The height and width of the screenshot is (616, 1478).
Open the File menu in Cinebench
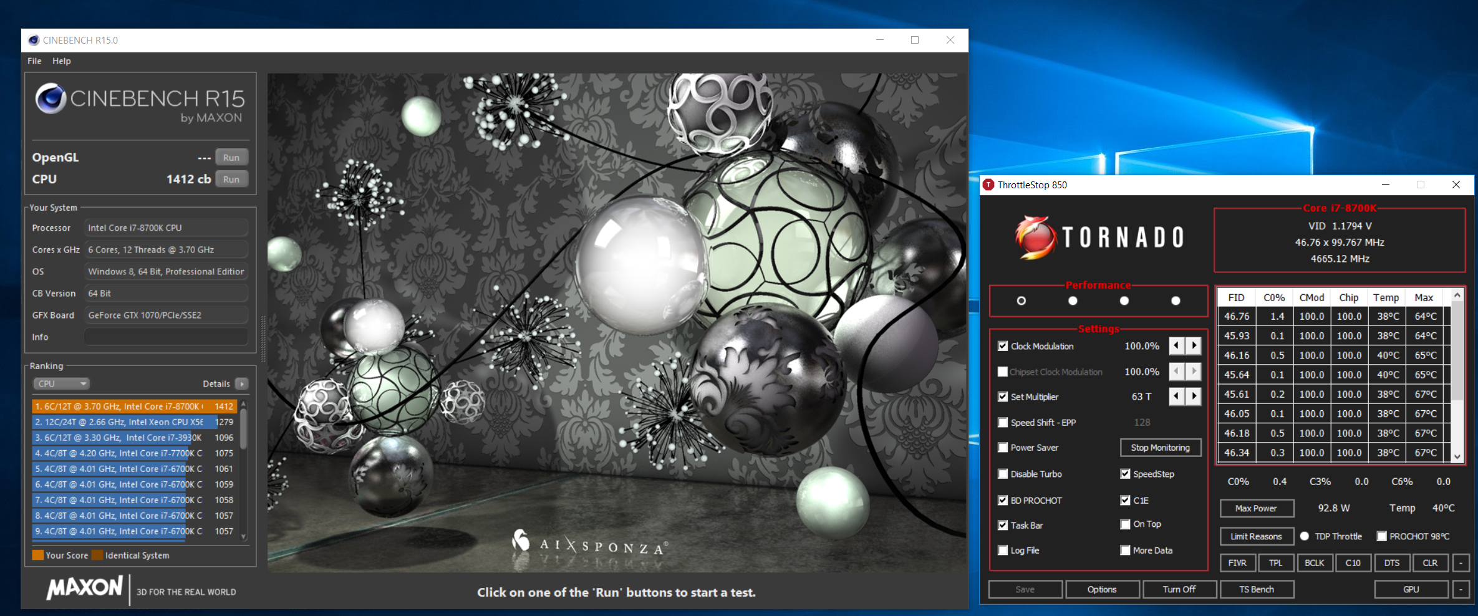point(34,61)
